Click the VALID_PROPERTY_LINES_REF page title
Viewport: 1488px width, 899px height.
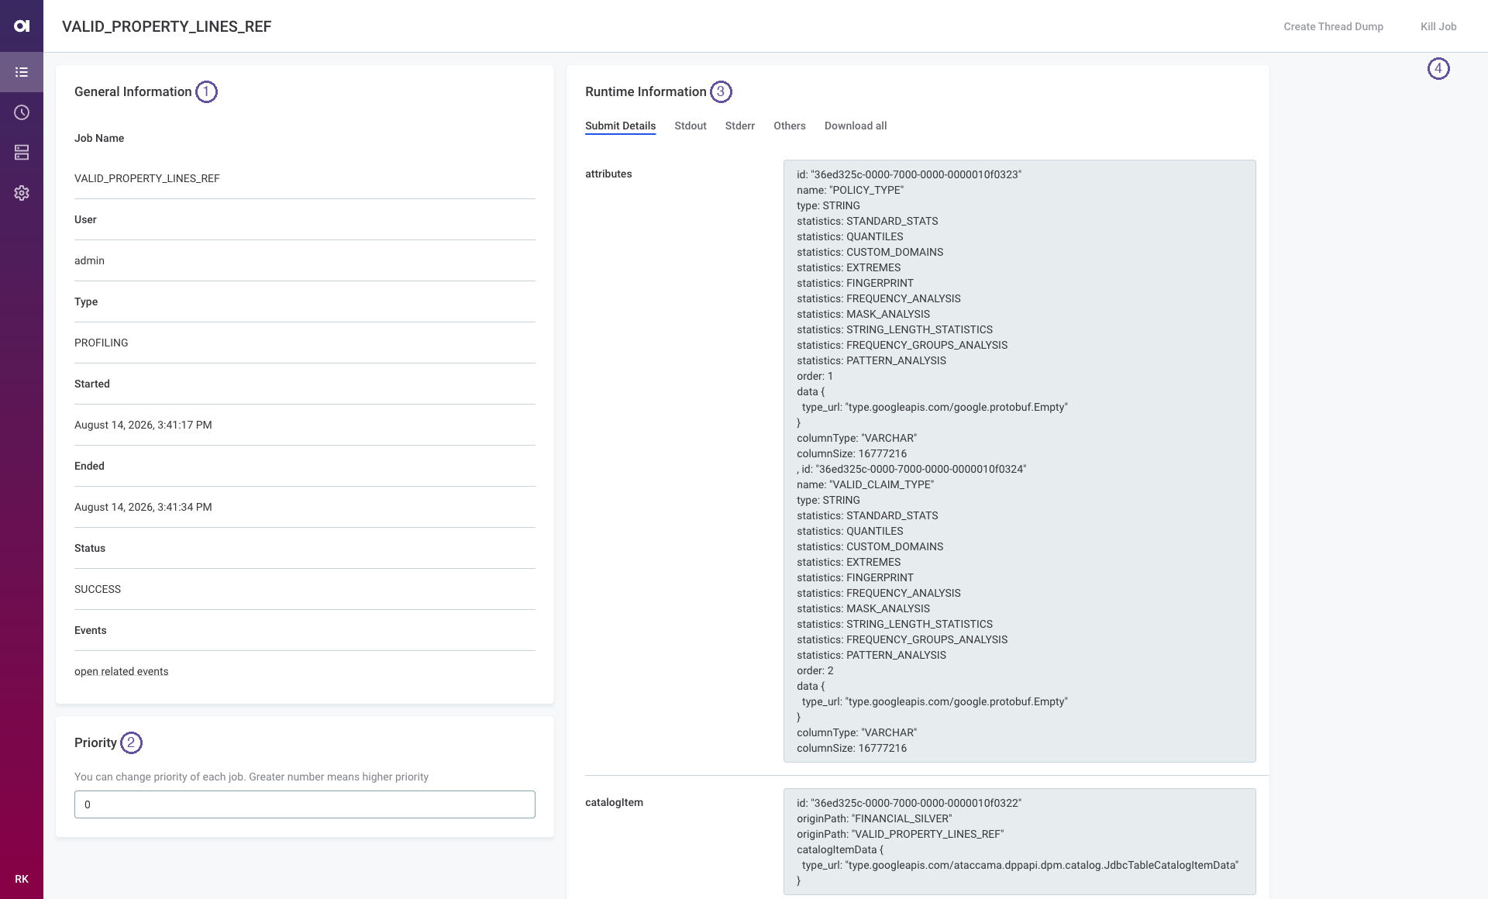pos(167,26)
